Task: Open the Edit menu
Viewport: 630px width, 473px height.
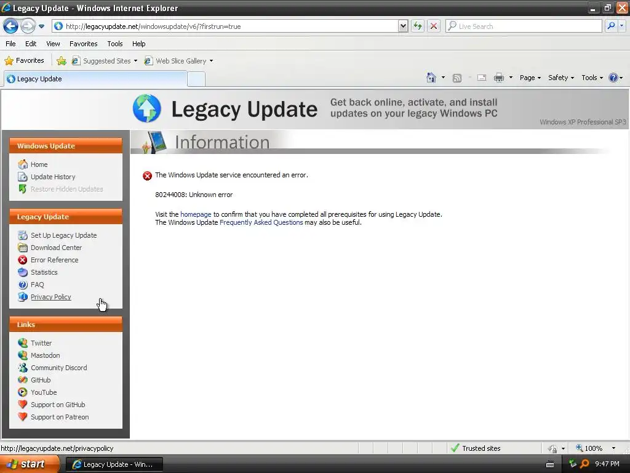Action: [31, 44]
